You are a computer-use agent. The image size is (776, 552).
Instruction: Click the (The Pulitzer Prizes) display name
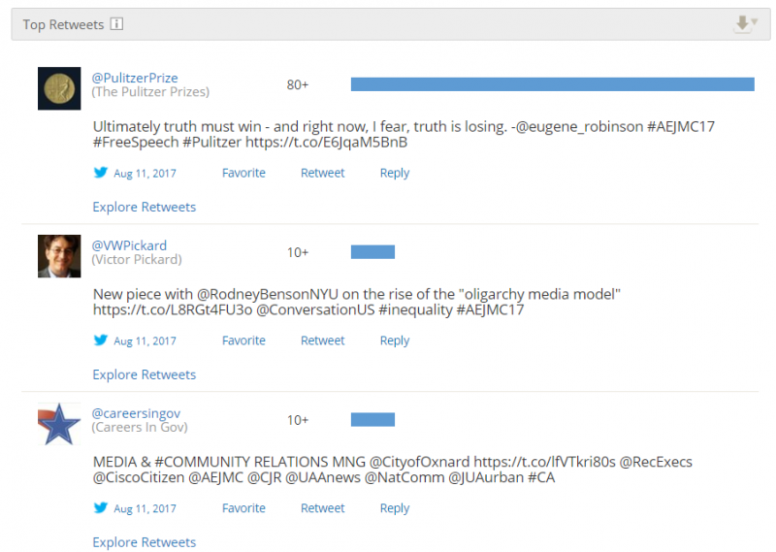click(x=150, y=91)
